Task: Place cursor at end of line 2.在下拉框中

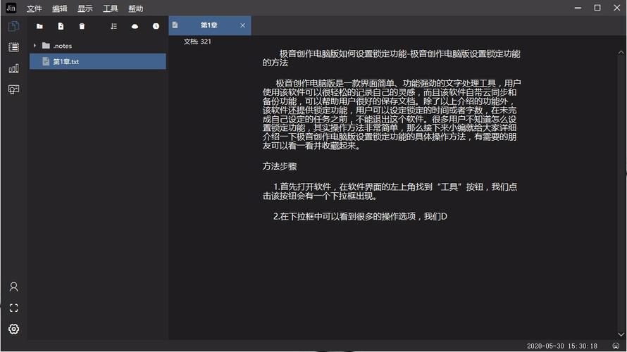Action: [447, 217]
